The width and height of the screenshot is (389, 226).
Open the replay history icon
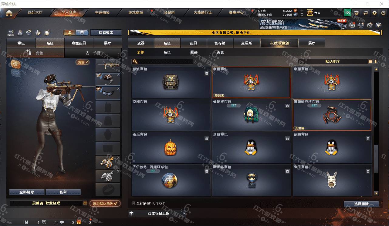(29, 33)
